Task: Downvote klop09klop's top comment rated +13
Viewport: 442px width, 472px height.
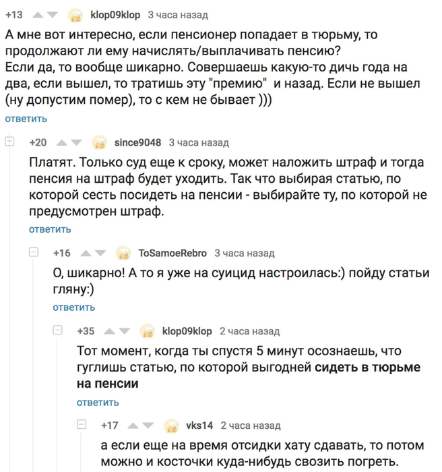Action: click(x=53, y=15)
